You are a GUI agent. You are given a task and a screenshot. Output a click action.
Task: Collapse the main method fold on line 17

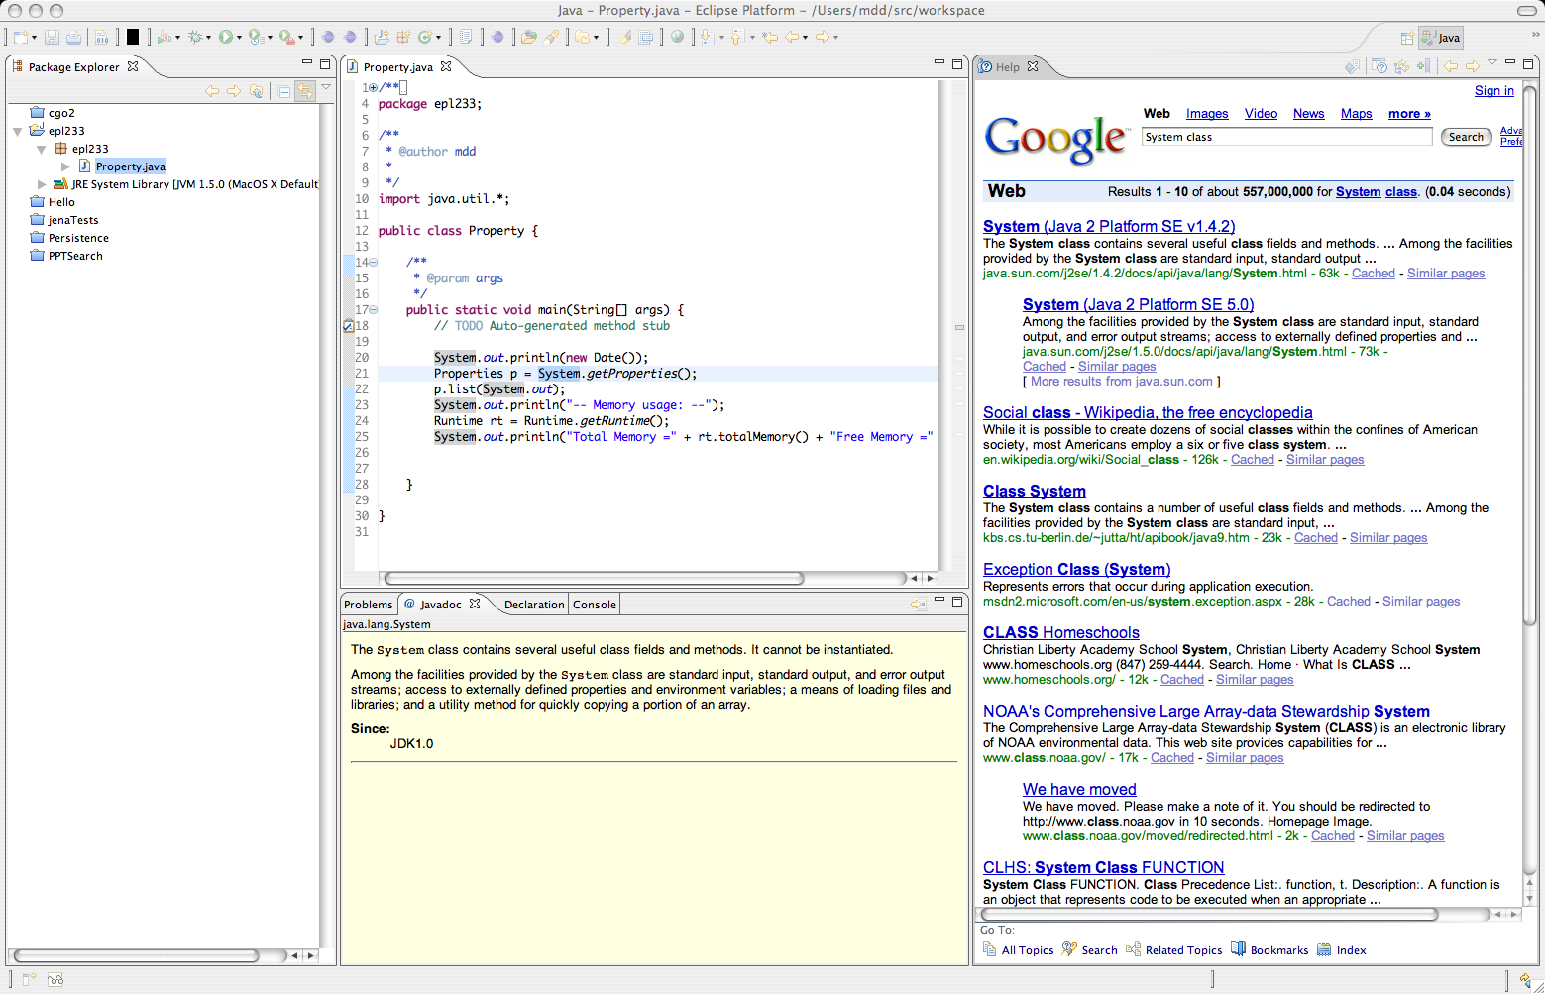373,309
